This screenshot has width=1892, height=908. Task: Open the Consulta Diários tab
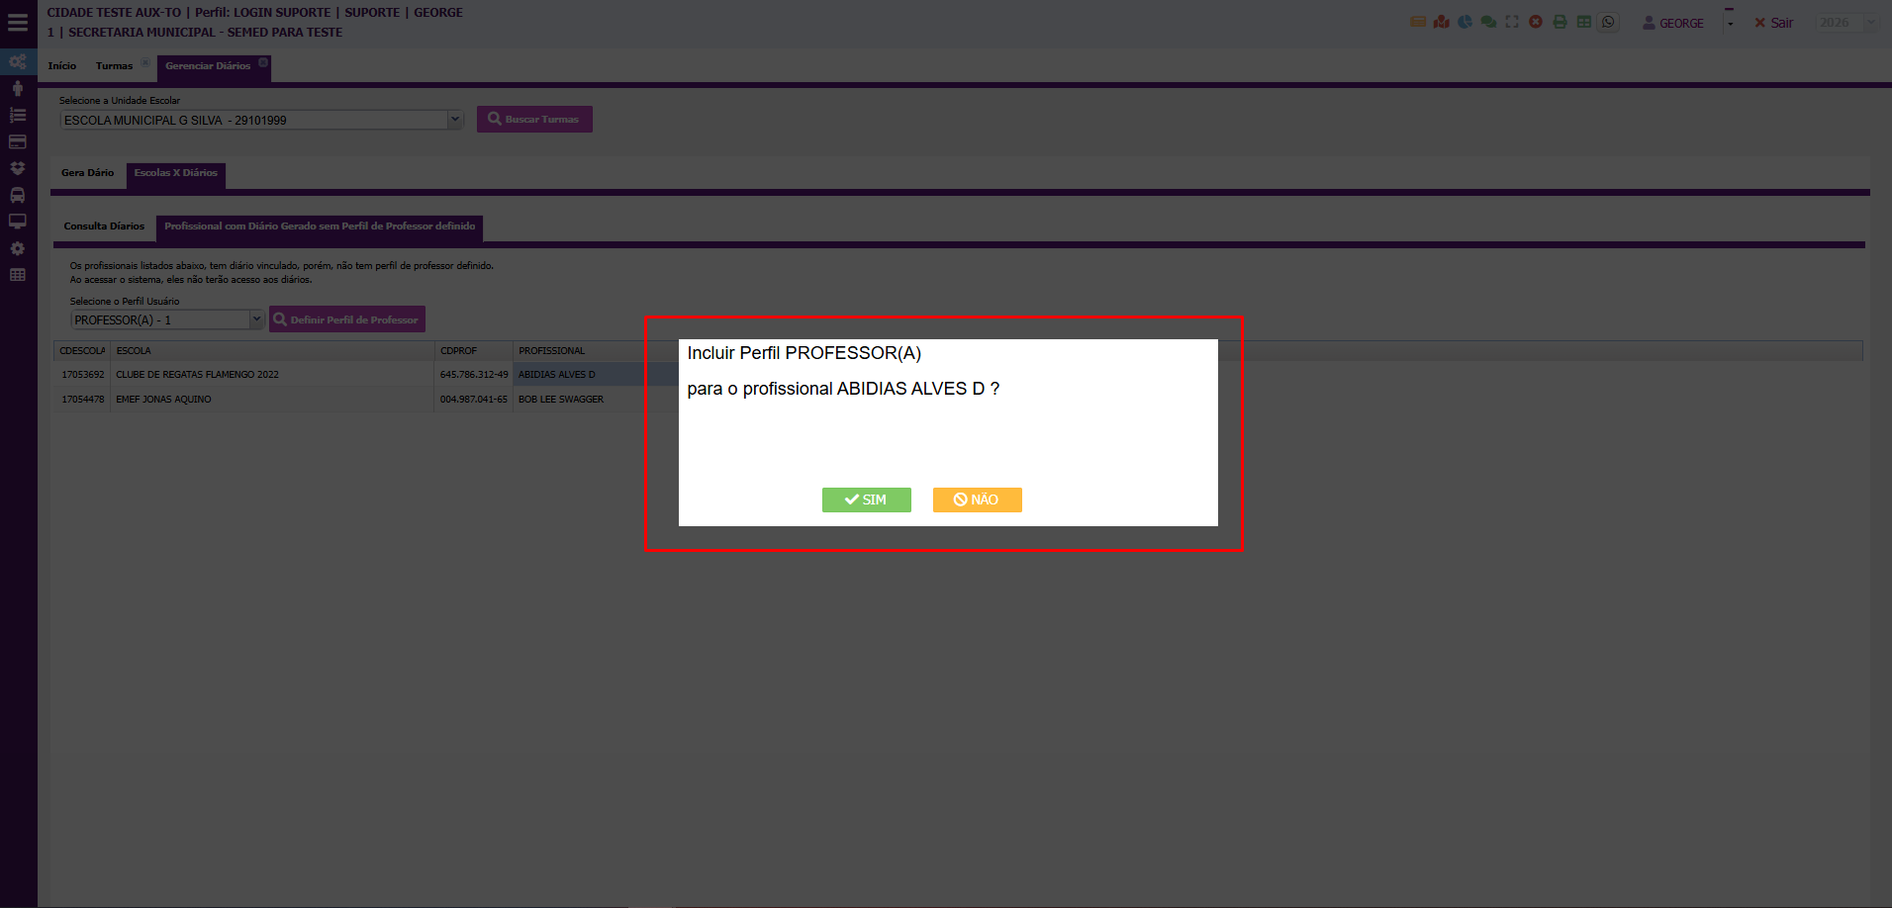coord(104,227)
